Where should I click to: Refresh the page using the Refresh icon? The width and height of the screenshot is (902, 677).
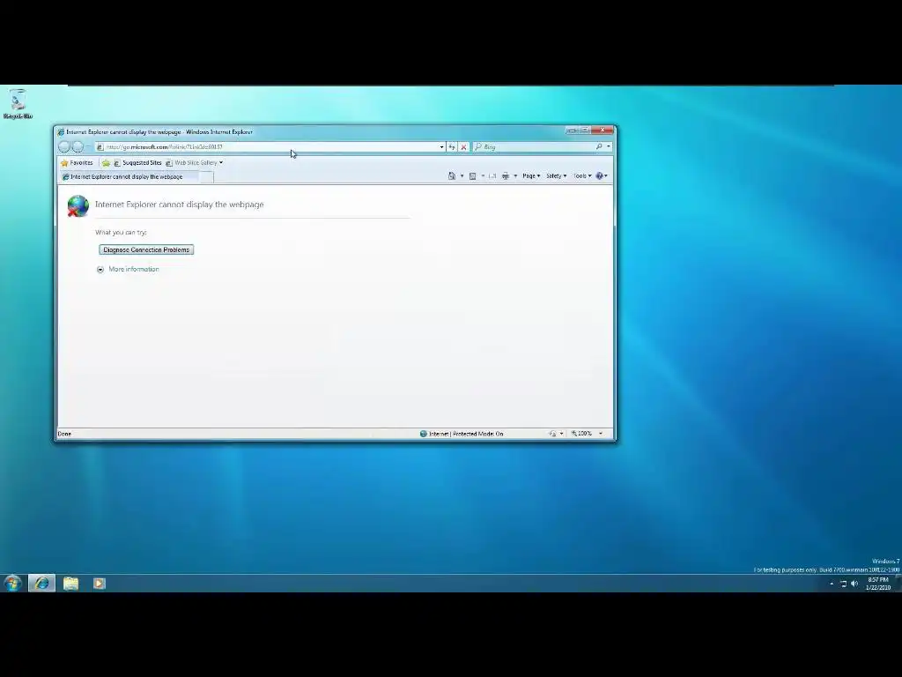pos(452,147)
